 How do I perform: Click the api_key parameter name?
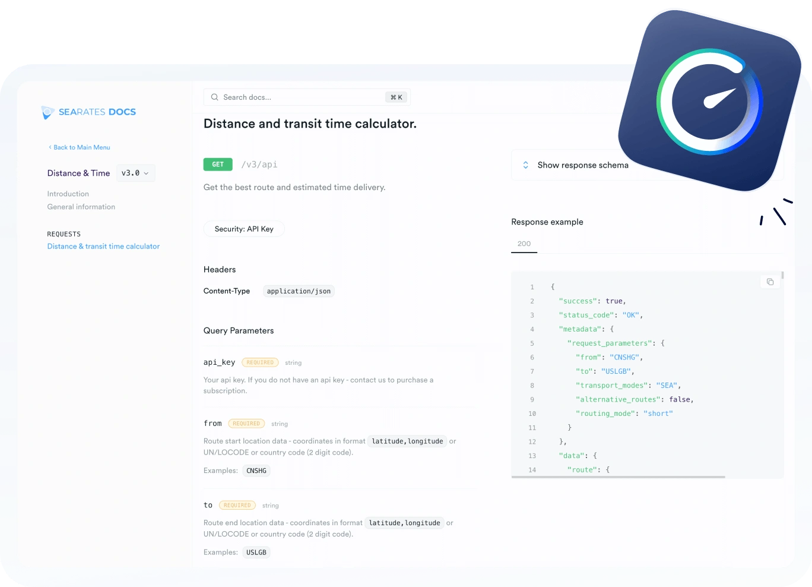click(x=219, y=362)
